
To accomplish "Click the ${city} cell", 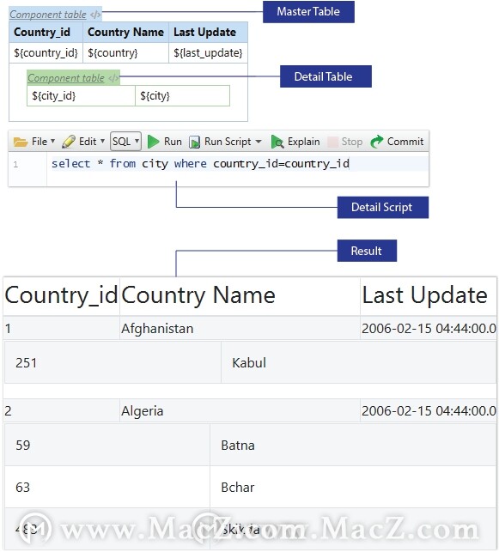I will [x=182, y=96].
